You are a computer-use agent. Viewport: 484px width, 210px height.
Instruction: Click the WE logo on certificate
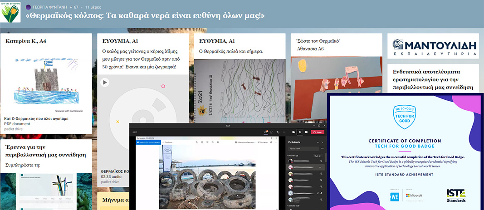pos(395,197)
